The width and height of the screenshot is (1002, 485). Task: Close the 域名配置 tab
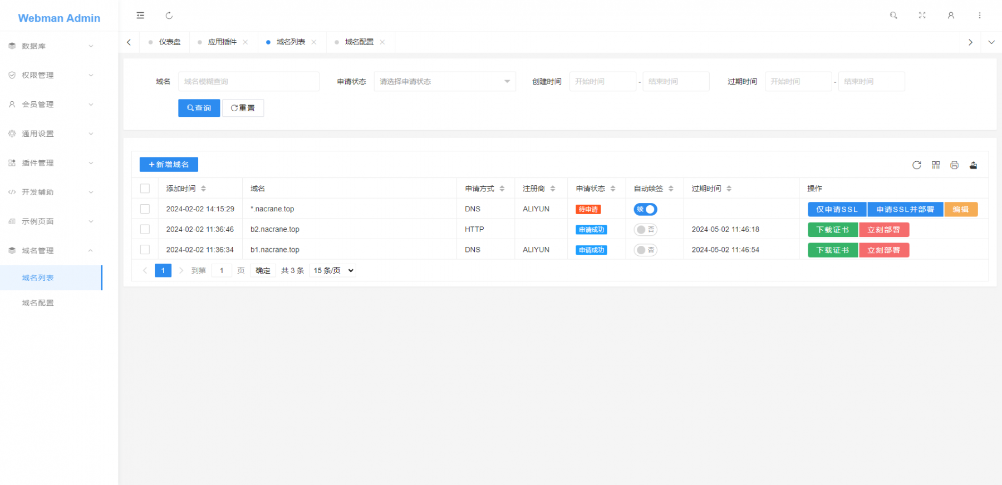(x=382, y=42)
